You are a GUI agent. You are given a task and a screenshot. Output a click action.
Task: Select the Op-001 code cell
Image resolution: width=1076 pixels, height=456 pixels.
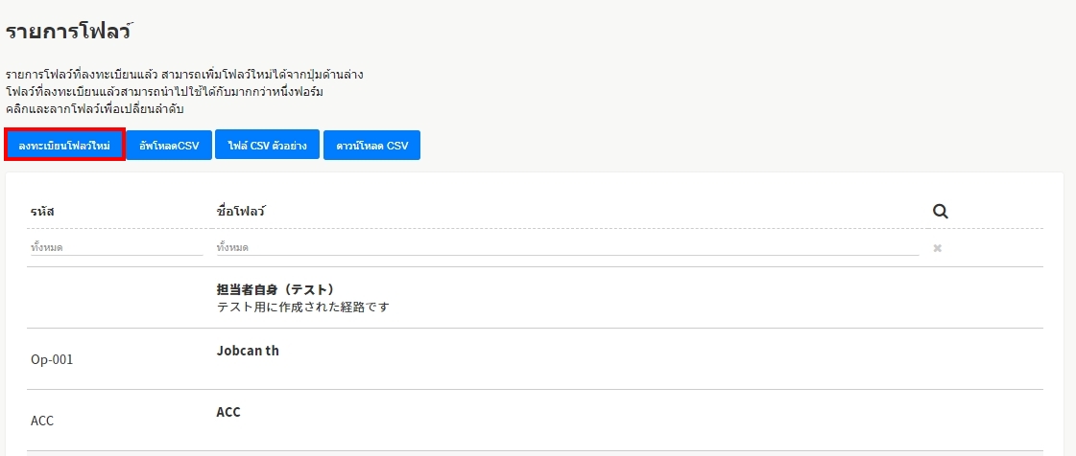coord(52,359)
